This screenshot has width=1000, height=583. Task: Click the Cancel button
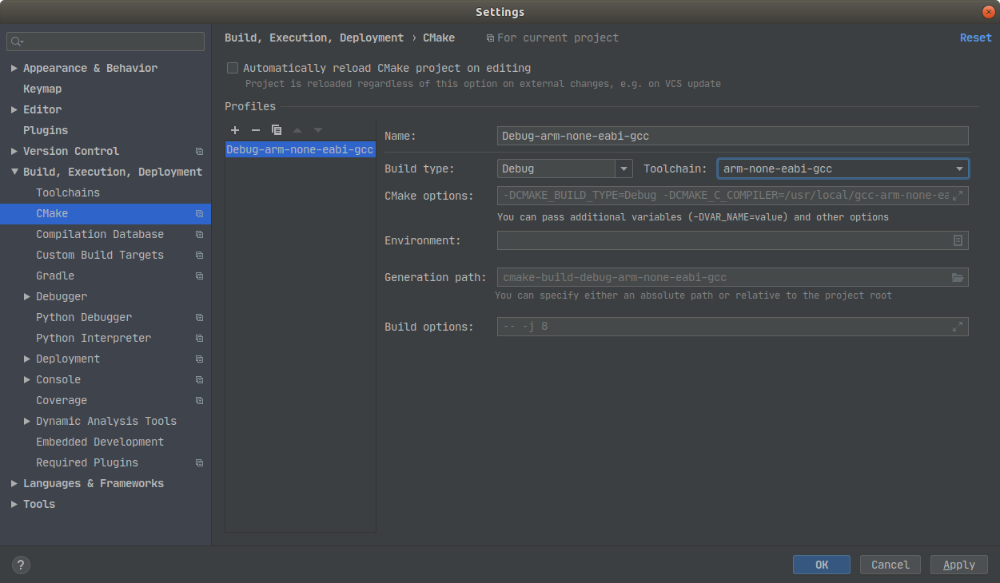[890, 565]
